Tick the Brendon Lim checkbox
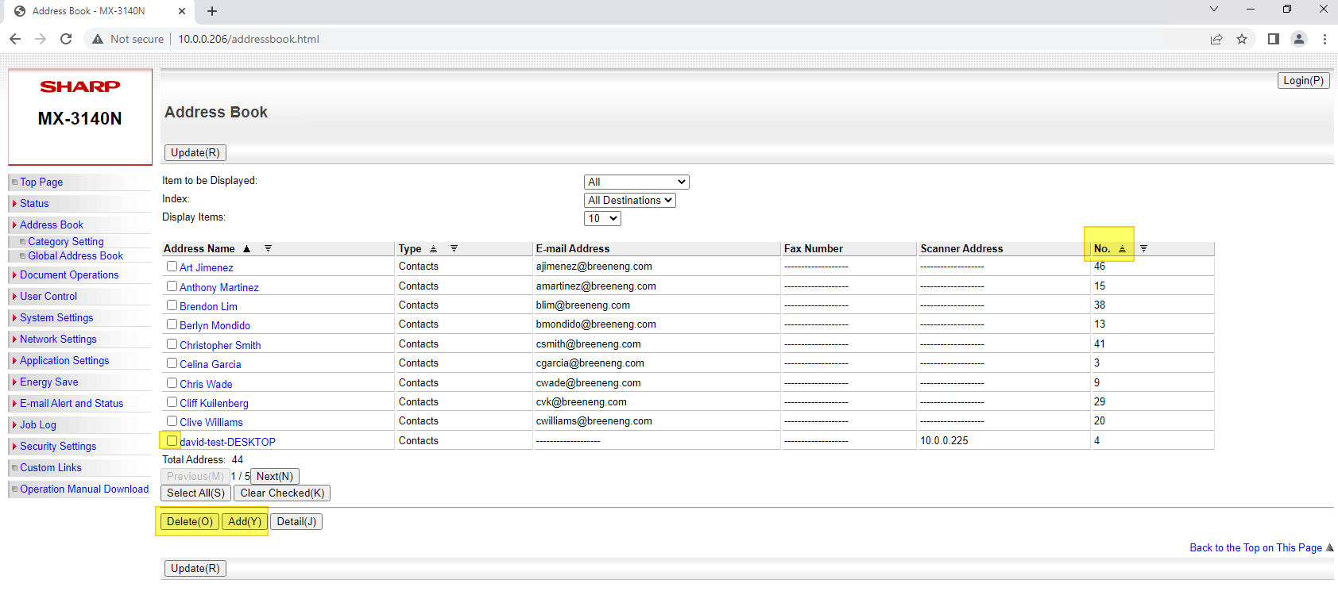Screen dimensions: 1338x591 (x=172, y=305)
